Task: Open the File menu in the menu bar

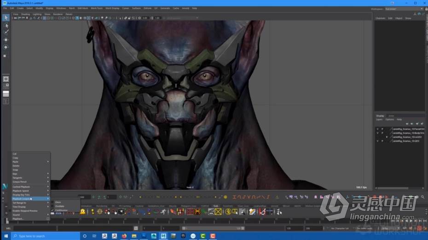Action: pyautogui.click(x=5, y=8)
